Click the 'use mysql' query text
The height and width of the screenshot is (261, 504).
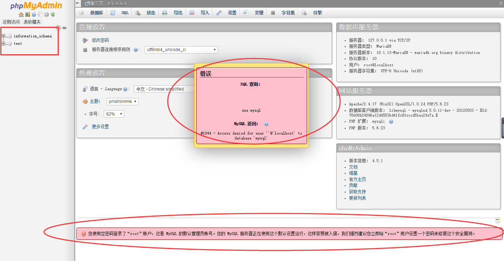click(x=251, y=111)
